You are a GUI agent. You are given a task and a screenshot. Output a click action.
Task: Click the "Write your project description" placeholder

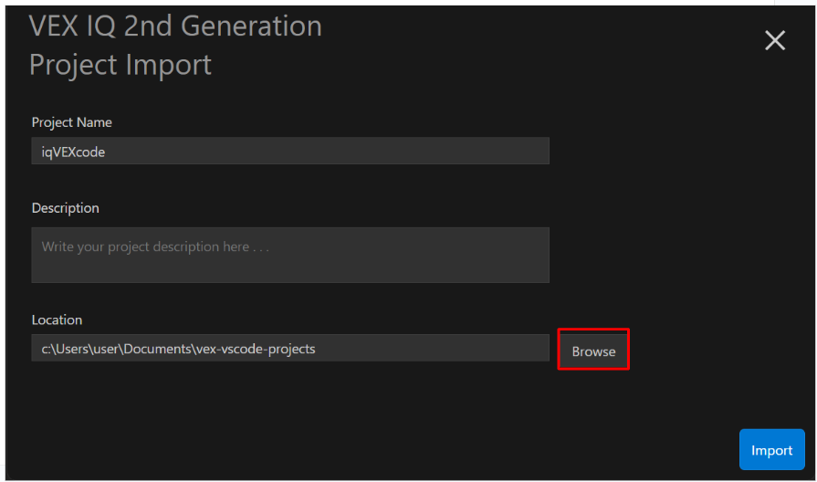point(155,246)
